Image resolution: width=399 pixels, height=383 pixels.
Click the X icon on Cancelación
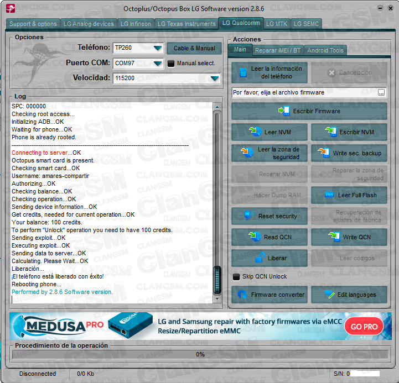pos(331,73)
